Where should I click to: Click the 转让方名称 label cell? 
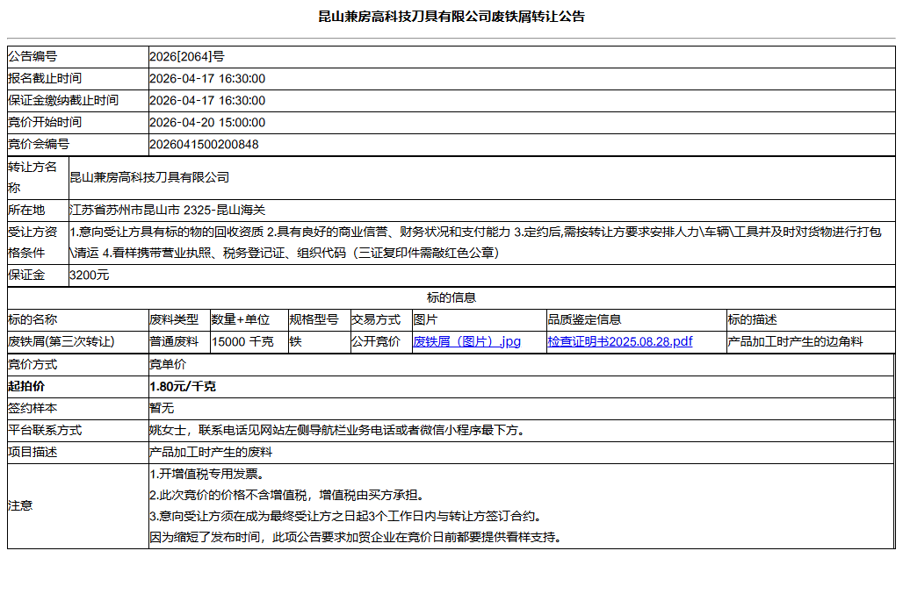tap(38, 178)
